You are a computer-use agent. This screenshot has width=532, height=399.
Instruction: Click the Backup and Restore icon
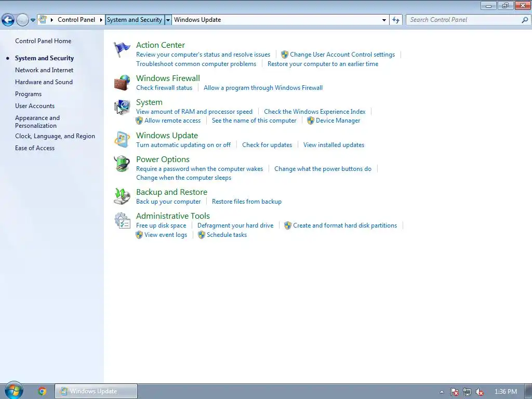tap(122, 196)
